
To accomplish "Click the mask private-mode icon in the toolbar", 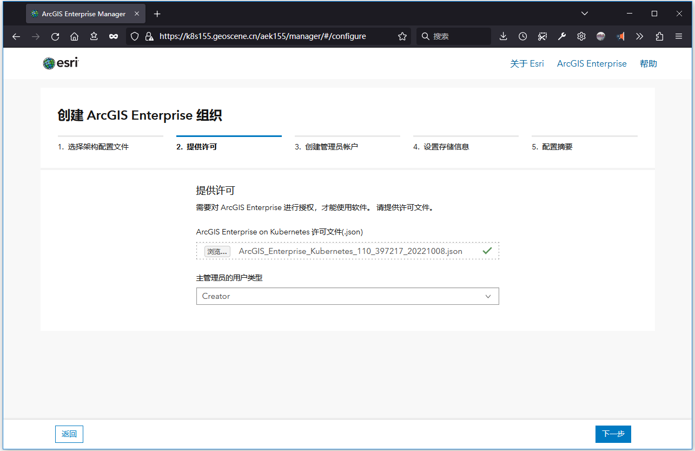I will 113,36.
